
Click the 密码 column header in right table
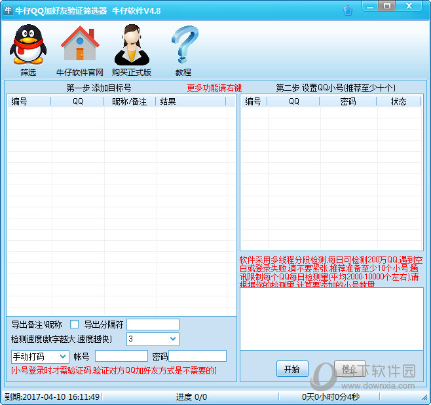348,101
